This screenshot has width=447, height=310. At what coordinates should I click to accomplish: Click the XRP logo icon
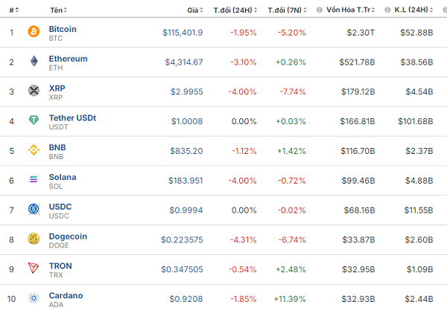click(34, 91)
